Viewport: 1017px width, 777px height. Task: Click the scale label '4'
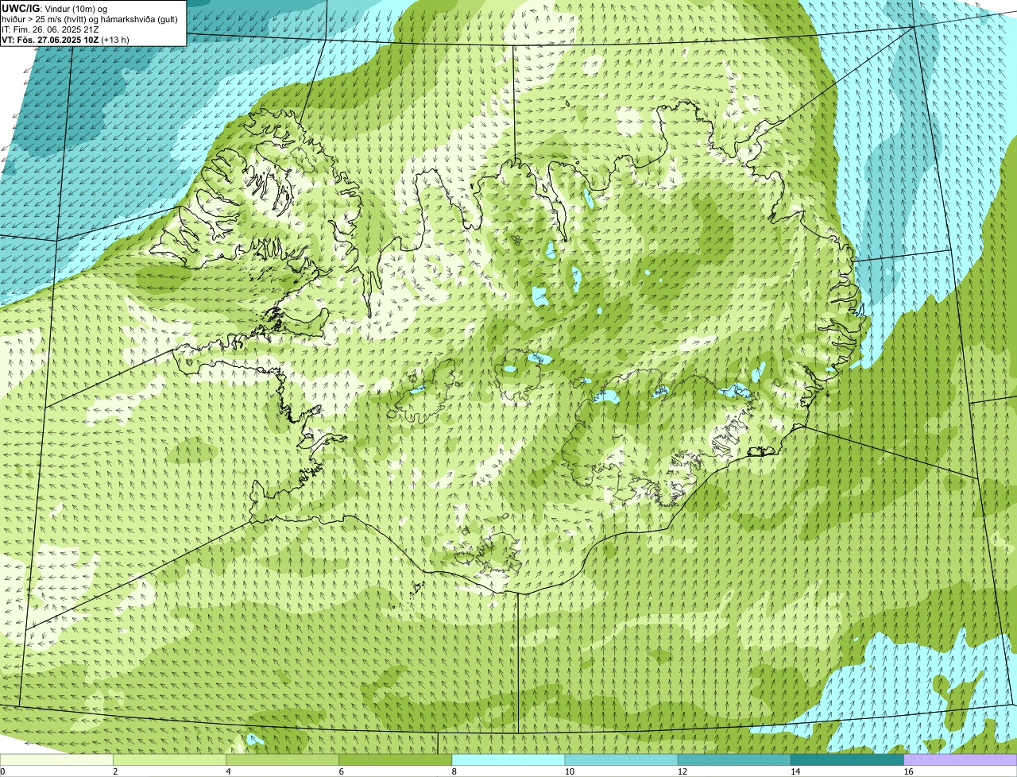[x=228, y=771]
